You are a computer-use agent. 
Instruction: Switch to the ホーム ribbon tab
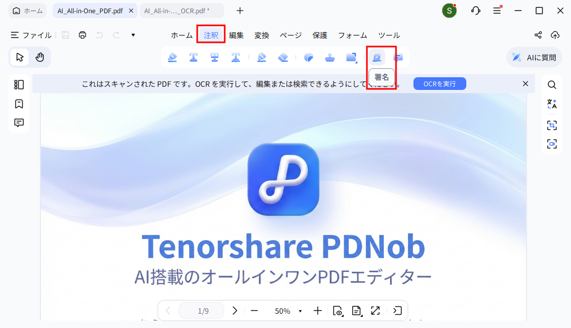pos(182,35)
